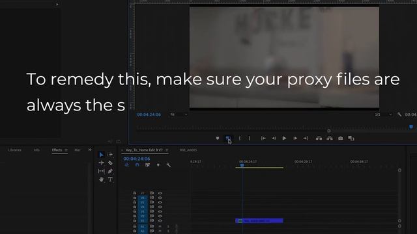Hide track V3 with its eye icon
The width and height of the screenshot is (417, 234).
click(160, 211)
